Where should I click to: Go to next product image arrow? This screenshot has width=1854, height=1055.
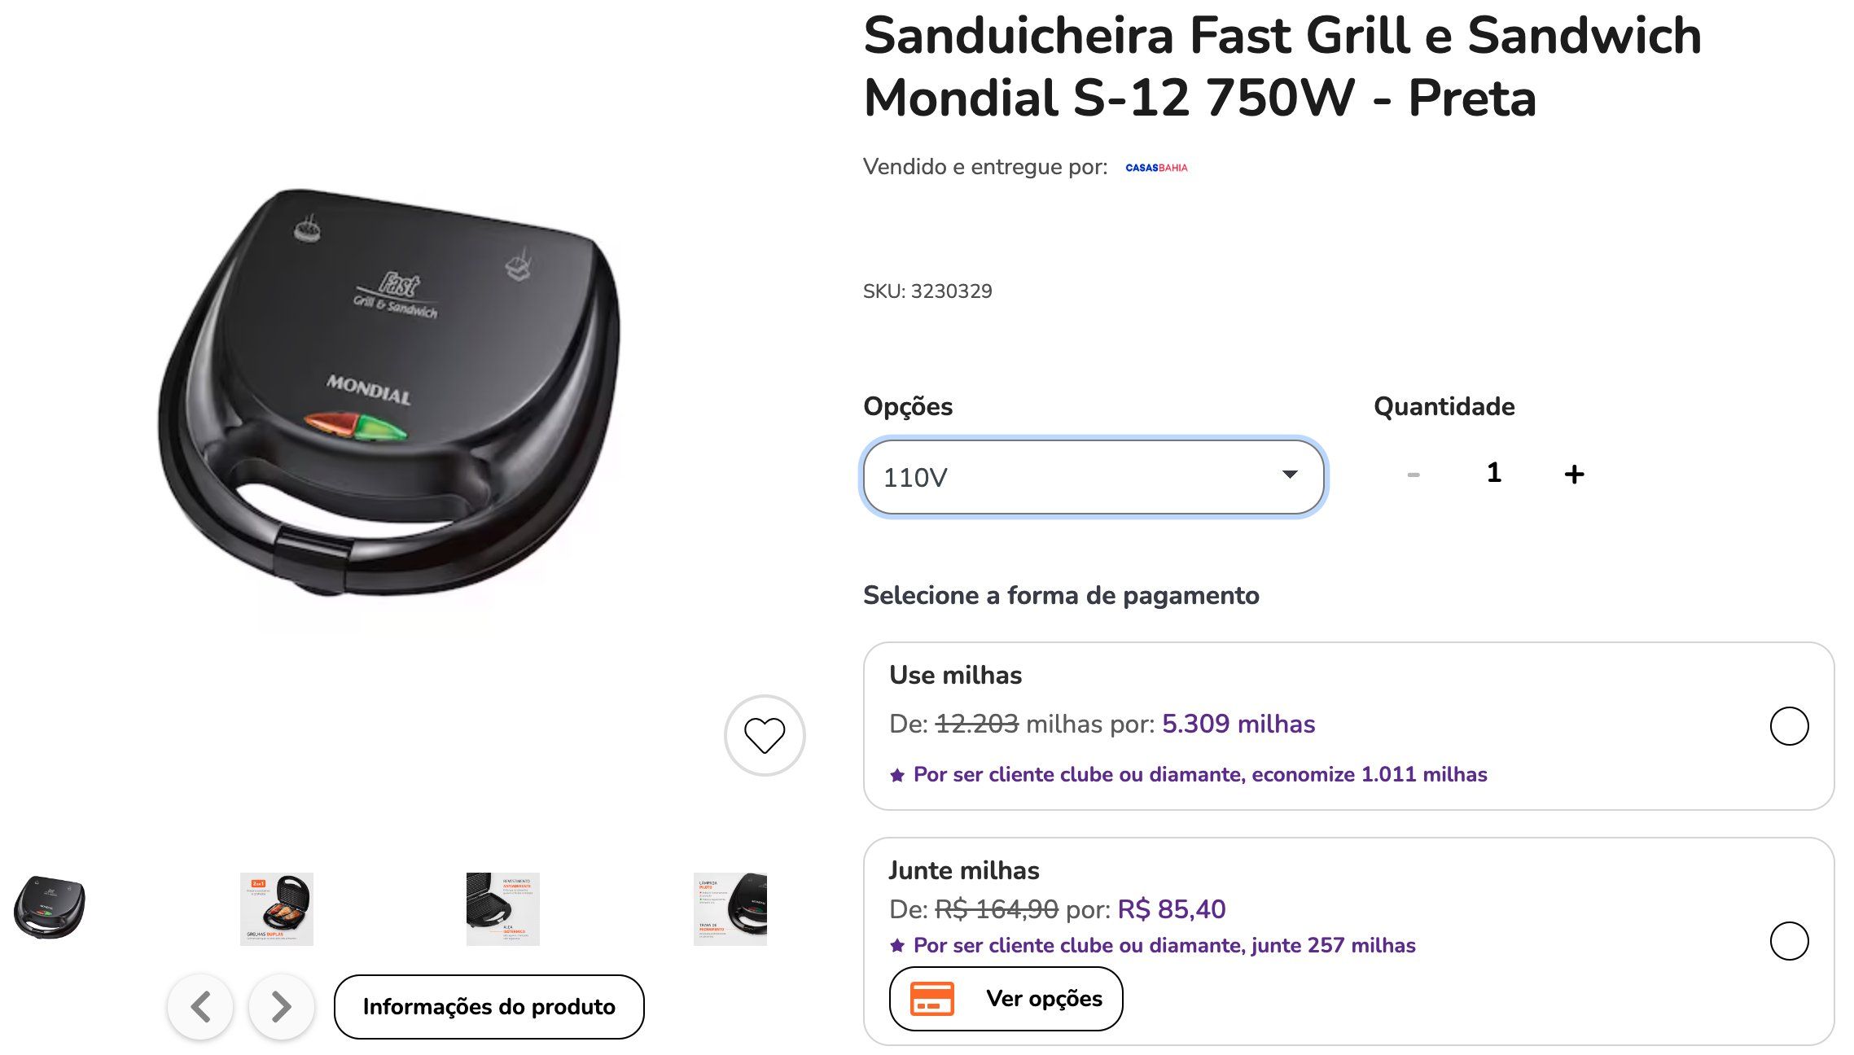point(281,1007)
